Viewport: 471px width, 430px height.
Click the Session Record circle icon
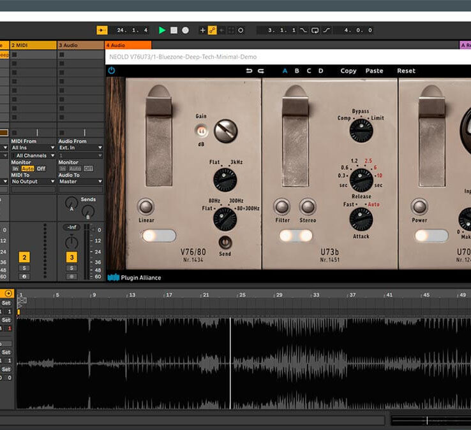point(241,31)
